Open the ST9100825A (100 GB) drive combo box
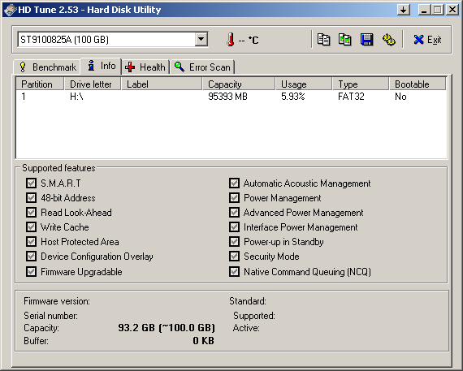Screen dimensions: 463x371 pyautogui.click(x=113, y=39)
